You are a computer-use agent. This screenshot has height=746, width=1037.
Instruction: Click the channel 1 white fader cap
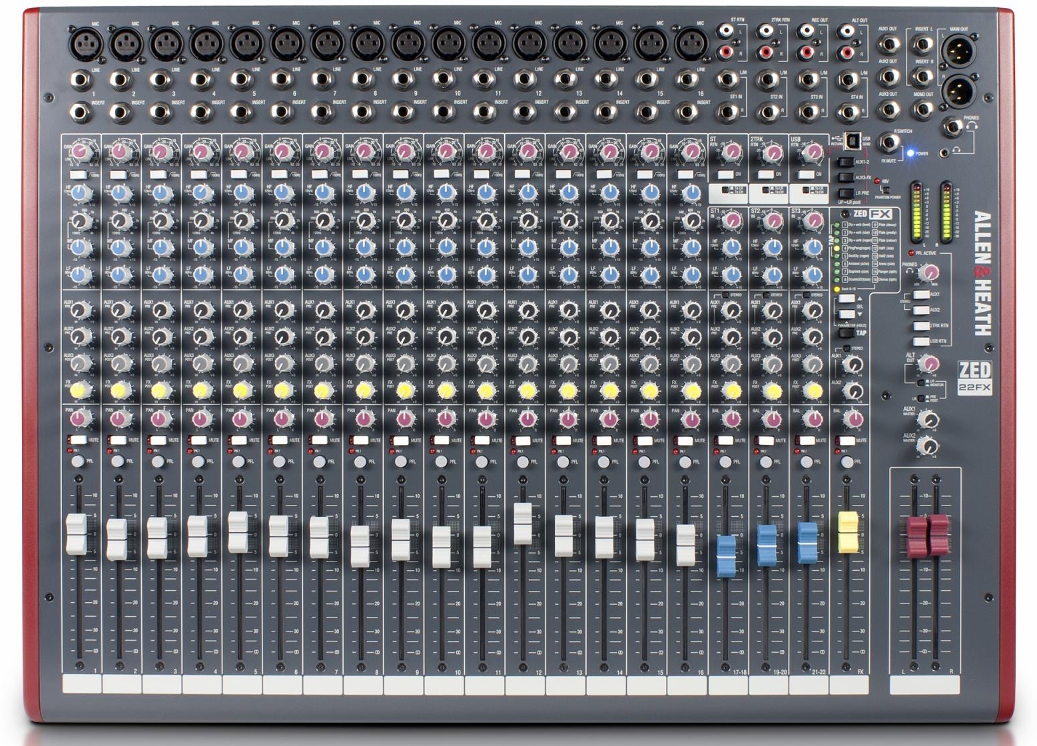pyautogui.click(x=77, y=534)
